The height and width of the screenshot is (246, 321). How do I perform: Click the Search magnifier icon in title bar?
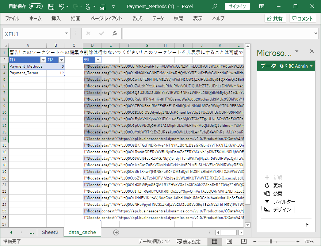tap(214, 7)
